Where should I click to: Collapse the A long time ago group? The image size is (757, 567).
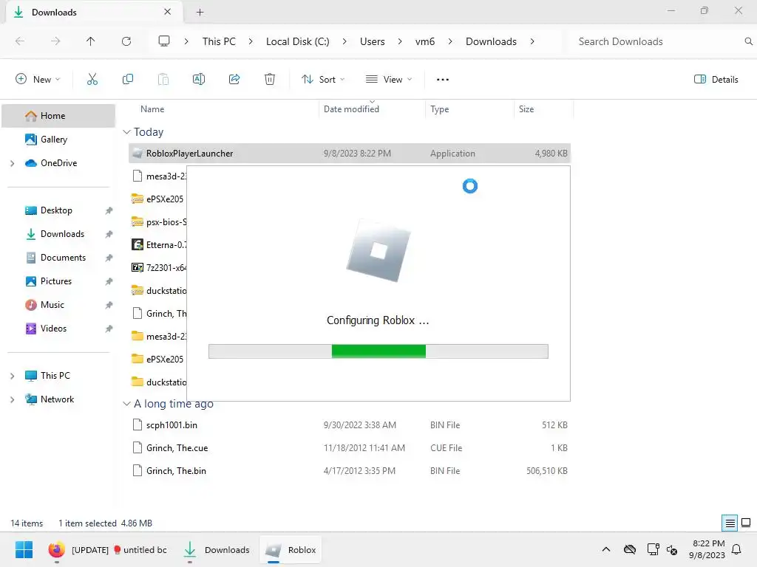(126, 404)
